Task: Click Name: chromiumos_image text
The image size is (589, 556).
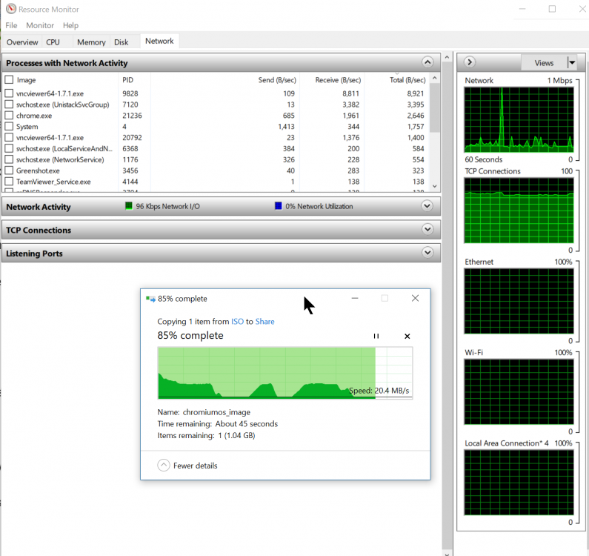Action: (x=204, y=412)
